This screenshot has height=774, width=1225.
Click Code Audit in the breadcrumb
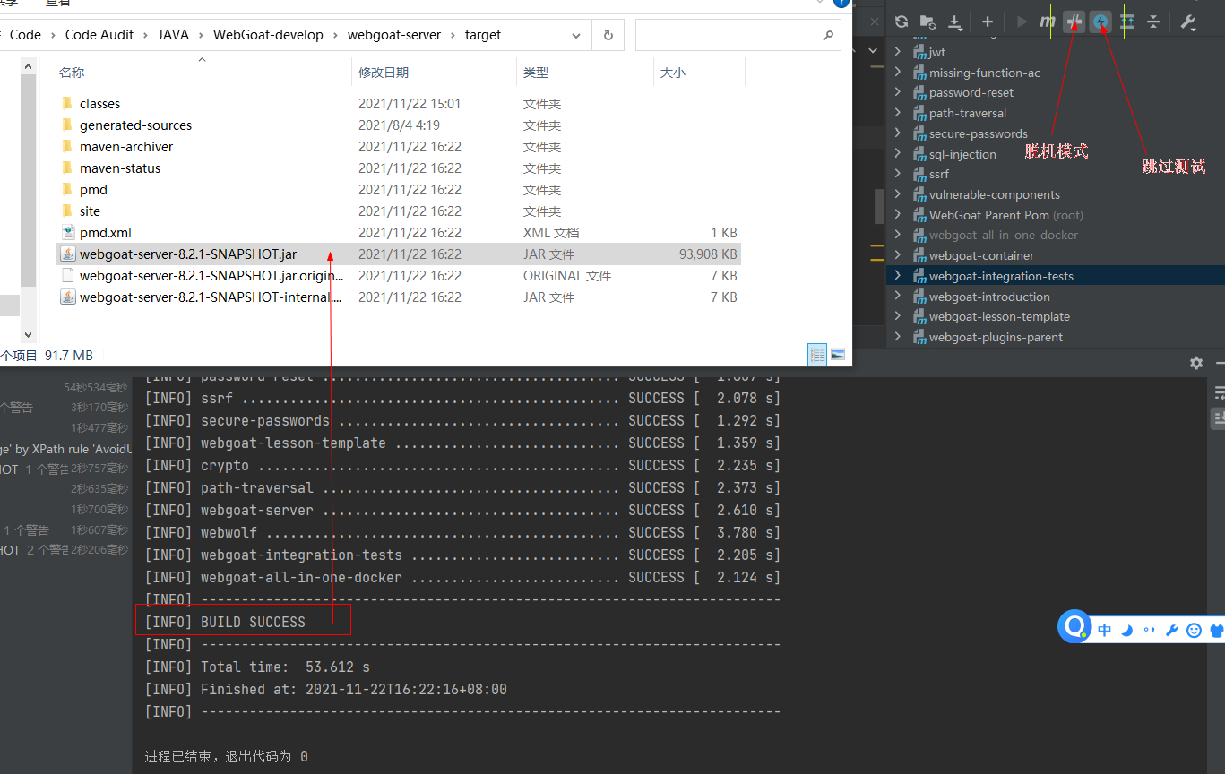point(99,35)
